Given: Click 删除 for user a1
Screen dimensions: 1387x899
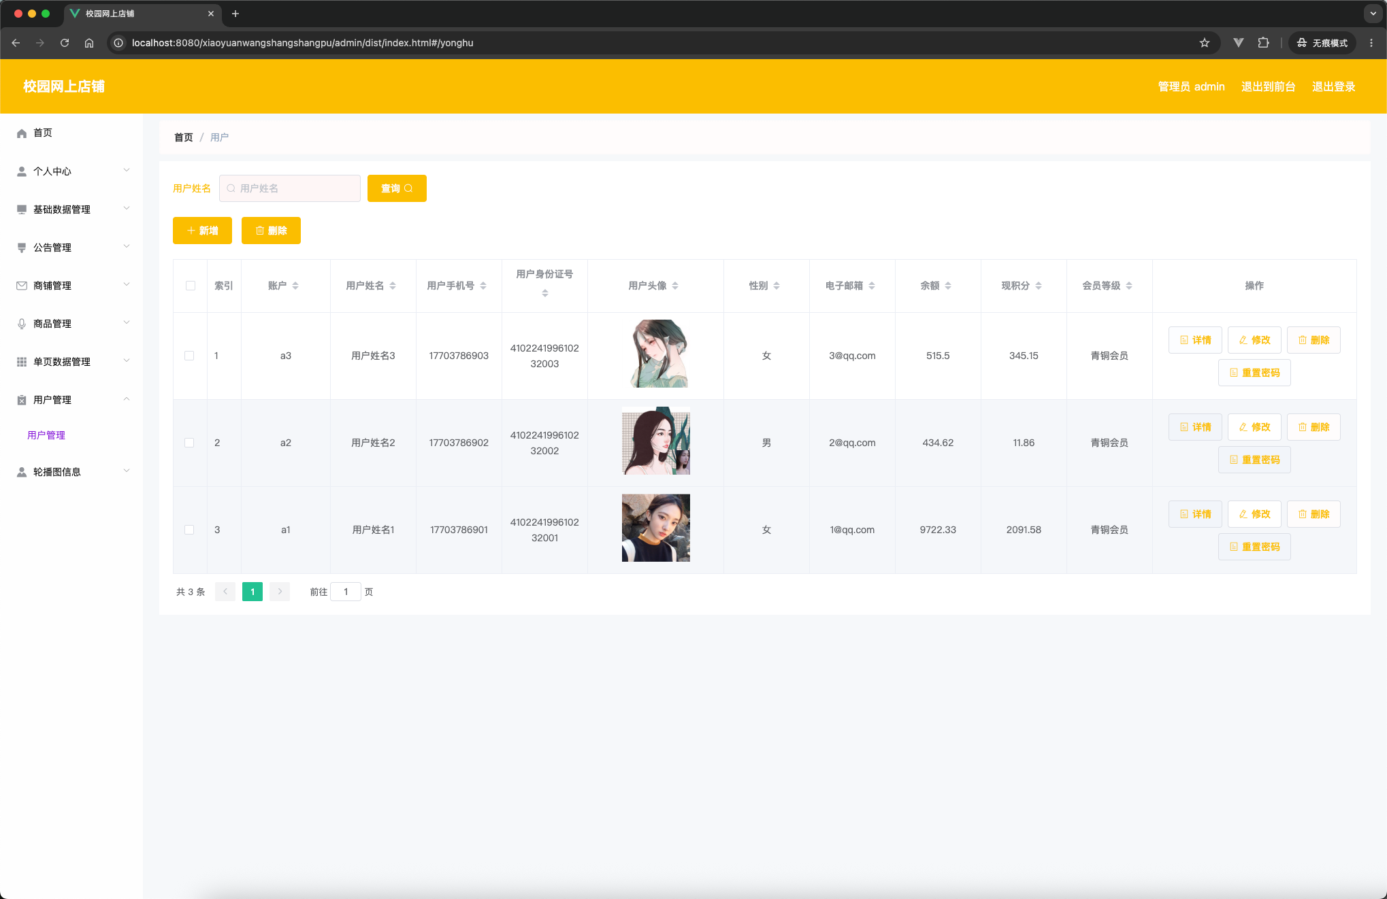Looking at the screenshot, I should coord(1313,514).
